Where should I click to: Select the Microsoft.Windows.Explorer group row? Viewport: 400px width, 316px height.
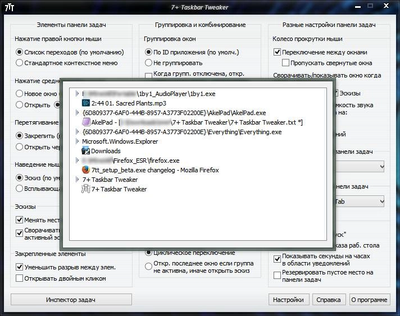click(120, 141)
